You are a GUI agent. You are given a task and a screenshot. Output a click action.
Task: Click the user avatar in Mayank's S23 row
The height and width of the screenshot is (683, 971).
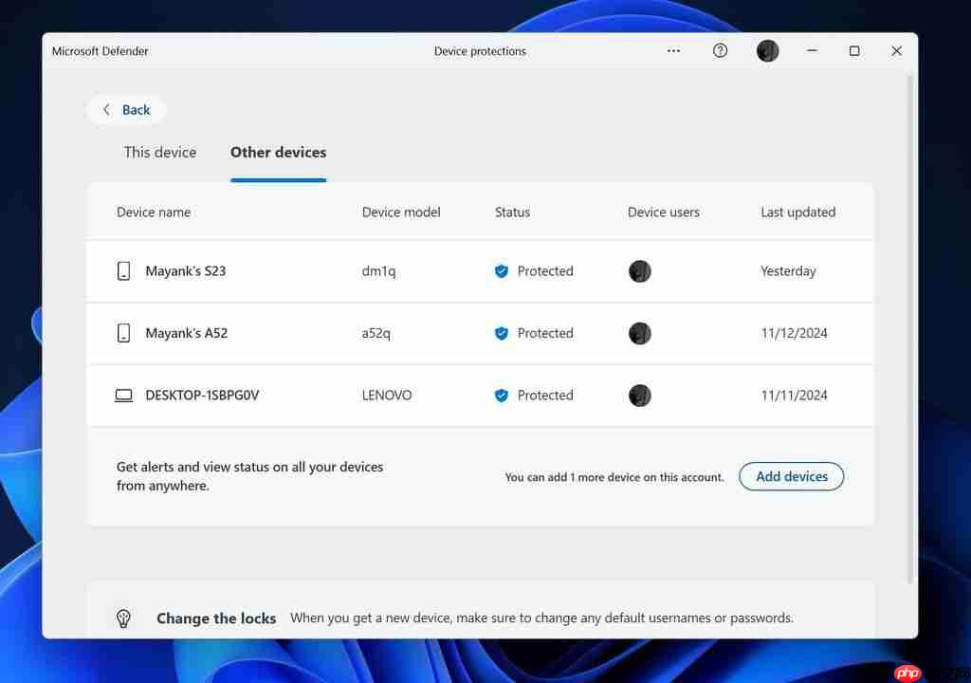pos(640,271)
